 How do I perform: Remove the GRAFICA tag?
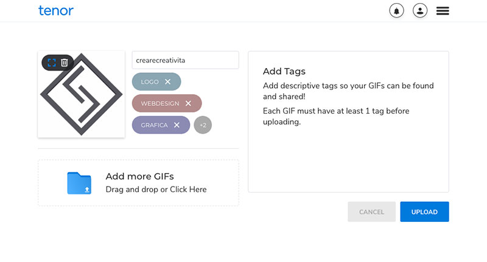pyautogui.click(x=177, y=125)
